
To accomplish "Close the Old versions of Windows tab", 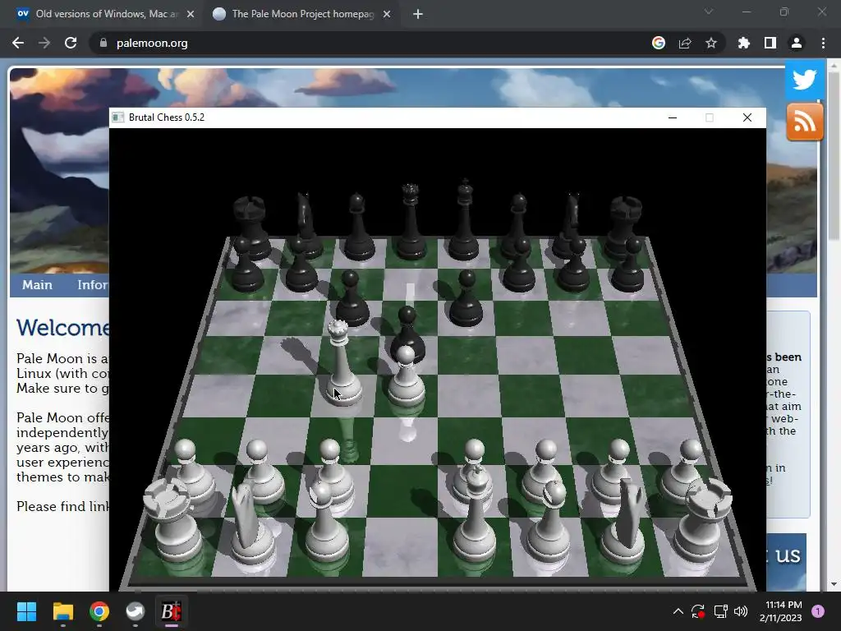I will click(x=191, y=14).
